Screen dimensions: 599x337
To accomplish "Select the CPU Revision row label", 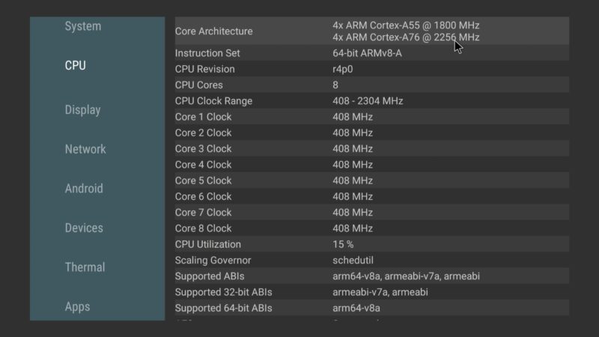I will point(204,69).
